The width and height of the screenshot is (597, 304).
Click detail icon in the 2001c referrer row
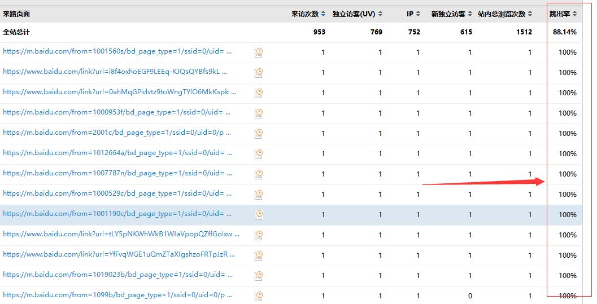(259, 134)
